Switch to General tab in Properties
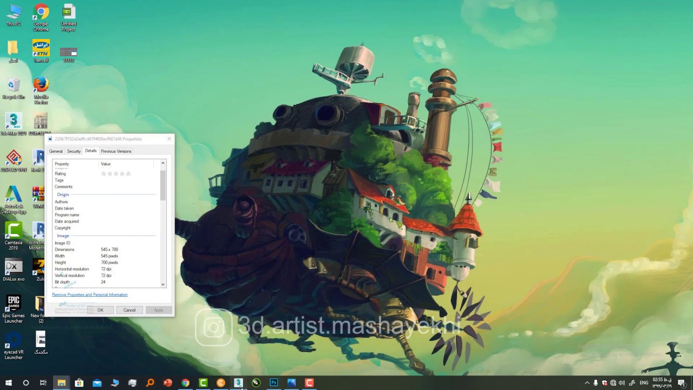 [x=56, y=151]
